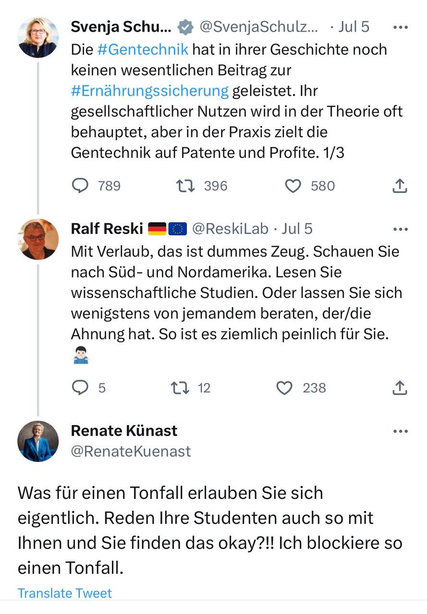Like Svenja Schulze's tweet
This screenshot has width=427, height=614.
[293, 186]
